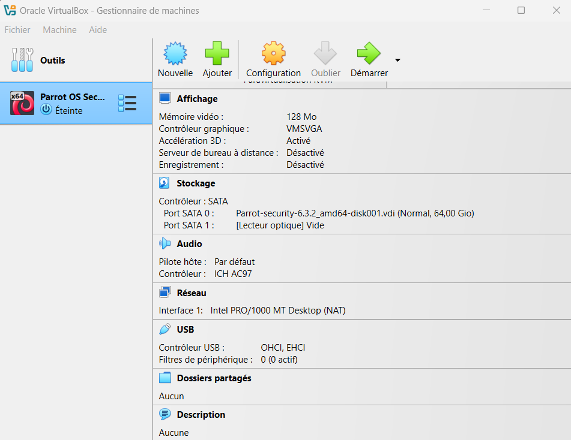Click the 0 (0 actif) filter value
Screen dimensions: 571x440
click(279, 360)
